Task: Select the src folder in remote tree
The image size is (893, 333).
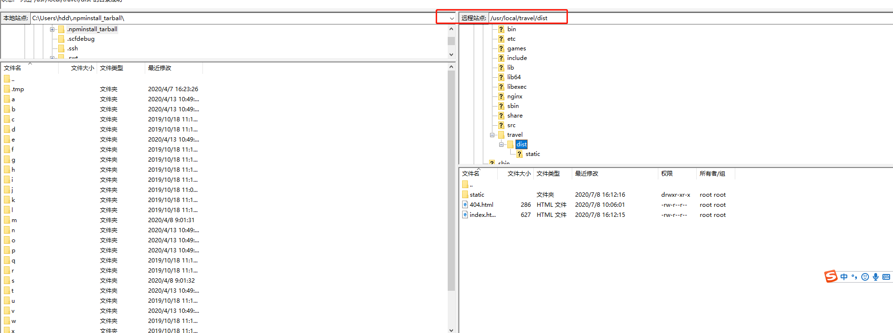Action: pos(511,125)
